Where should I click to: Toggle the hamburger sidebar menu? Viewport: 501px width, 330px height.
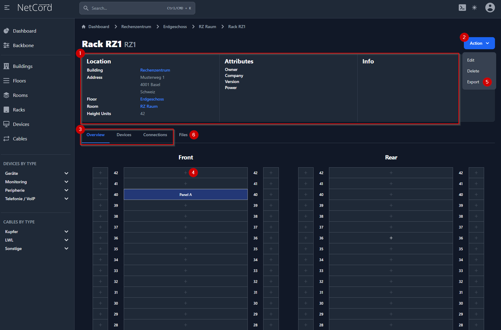7,8
